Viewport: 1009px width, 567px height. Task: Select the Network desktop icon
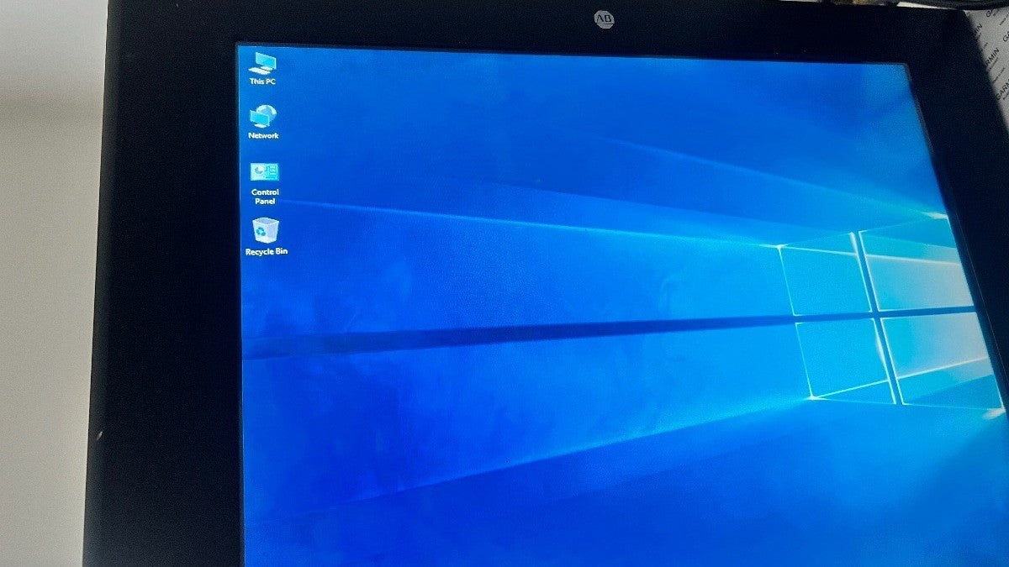coord(263,122)
